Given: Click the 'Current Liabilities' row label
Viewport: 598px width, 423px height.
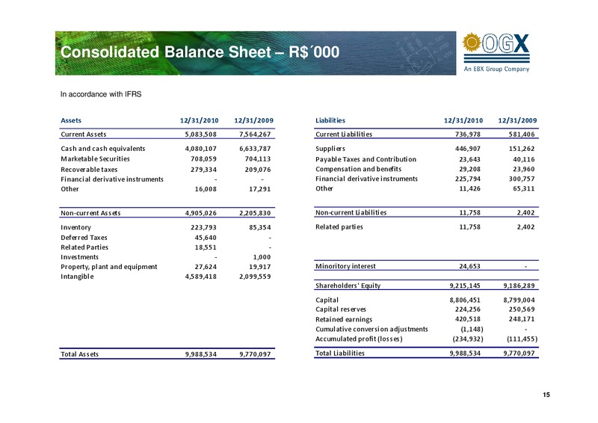Looking at the screenshot, I should (x=344, y=135).
